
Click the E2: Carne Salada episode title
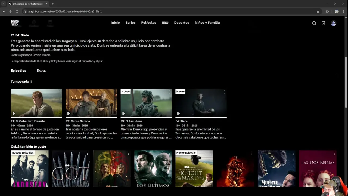(x=78, y=121)
